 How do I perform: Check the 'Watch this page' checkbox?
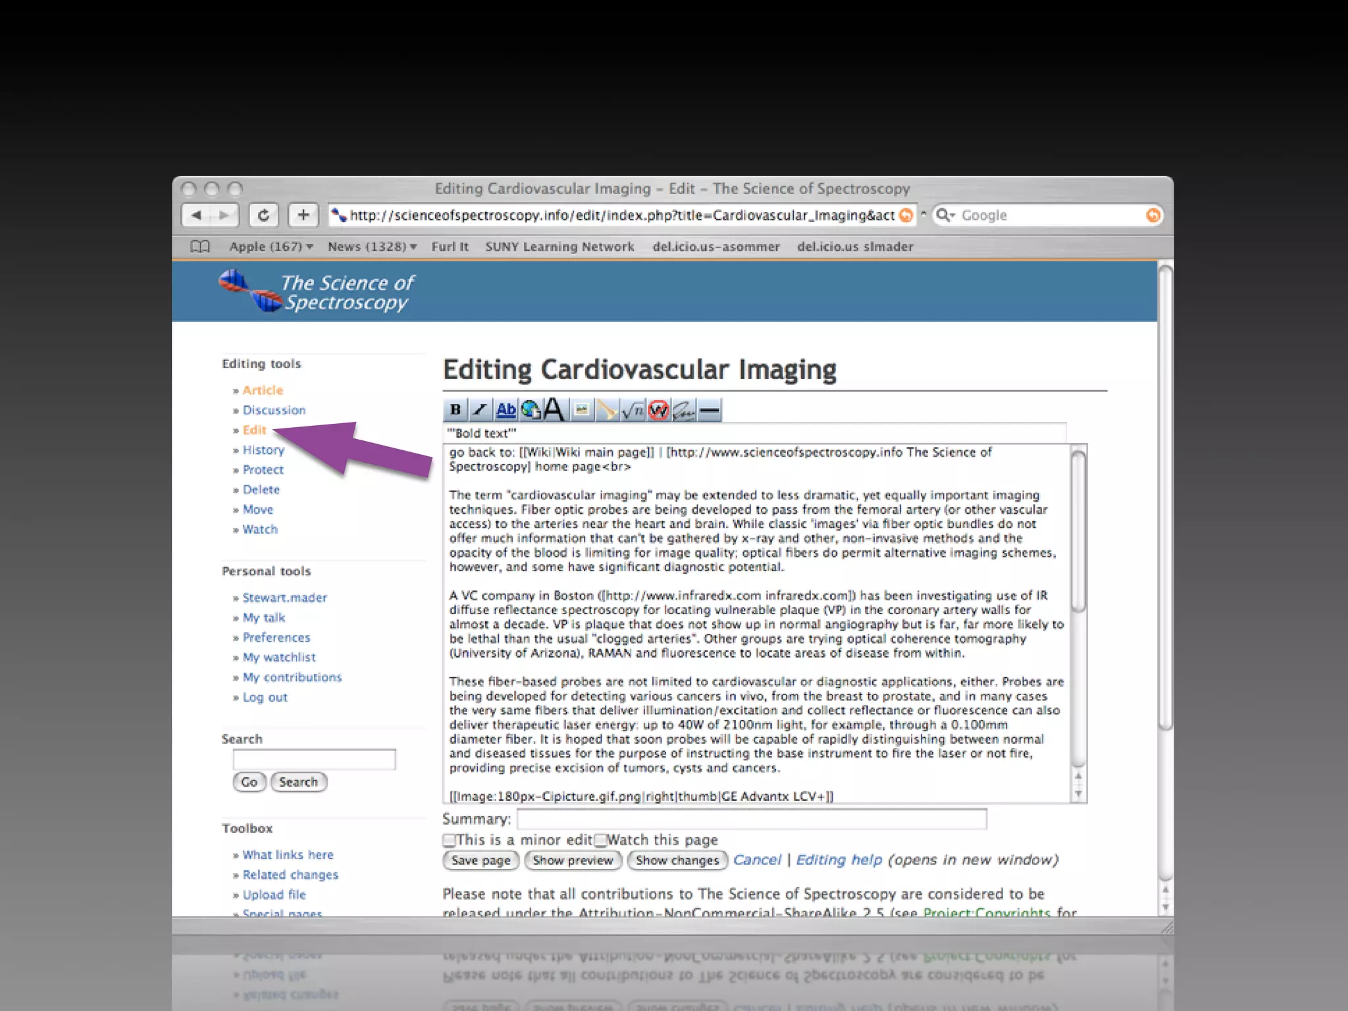click(x=600, y=841)
